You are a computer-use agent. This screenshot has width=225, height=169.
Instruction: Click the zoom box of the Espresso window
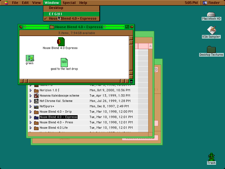click(127, 27)
